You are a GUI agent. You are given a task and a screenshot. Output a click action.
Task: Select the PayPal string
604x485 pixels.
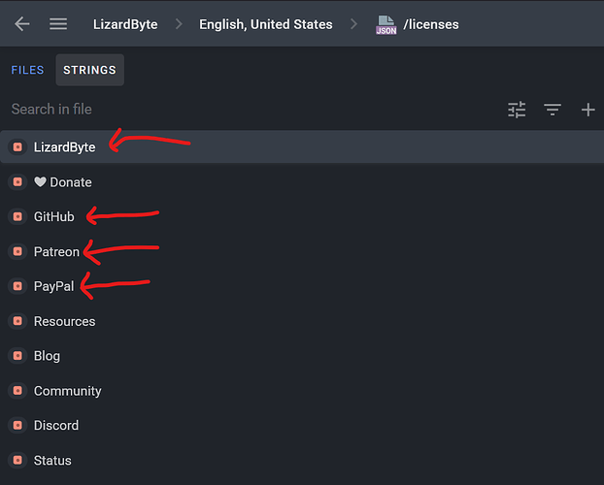tap(53, 286)
